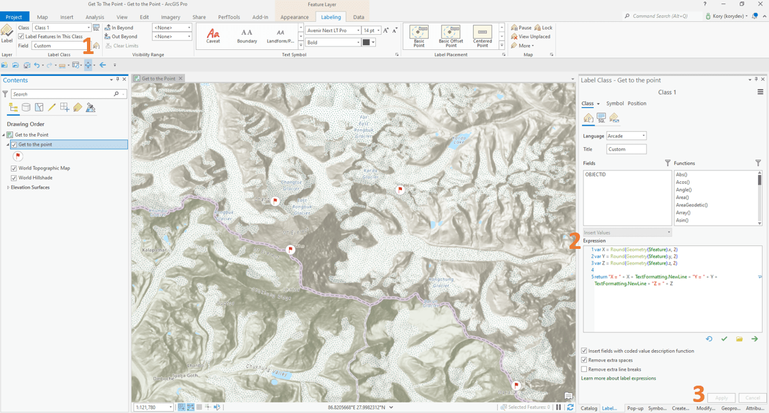Switch Contents to List By Selection
This screenshot has width=769, height=413.
point(39,107)
